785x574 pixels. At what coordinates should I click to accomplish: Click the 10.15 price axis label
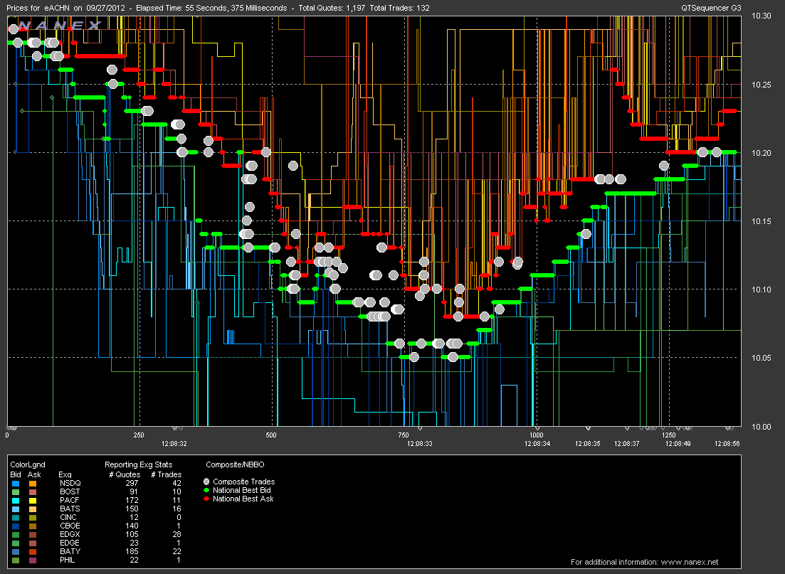click(761, 221)
